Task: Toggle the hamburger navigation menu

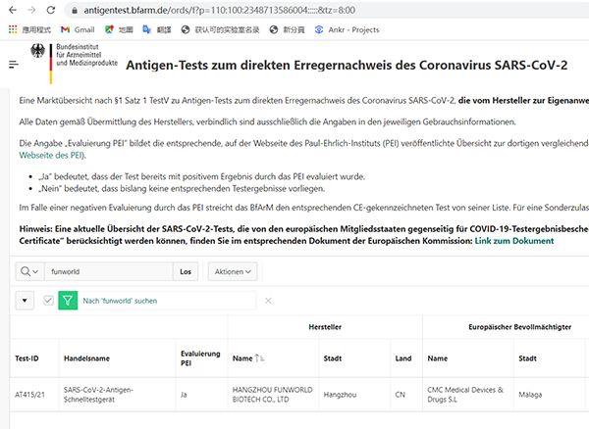Action: pos(14,65)
